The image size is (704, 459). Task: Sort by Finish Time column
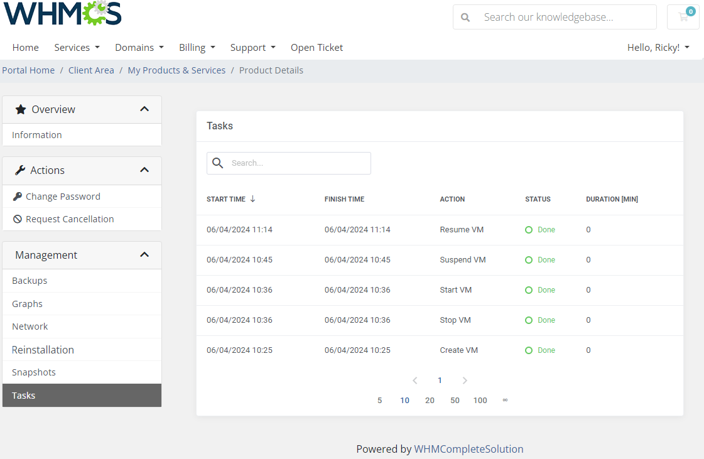click(344, 199)
